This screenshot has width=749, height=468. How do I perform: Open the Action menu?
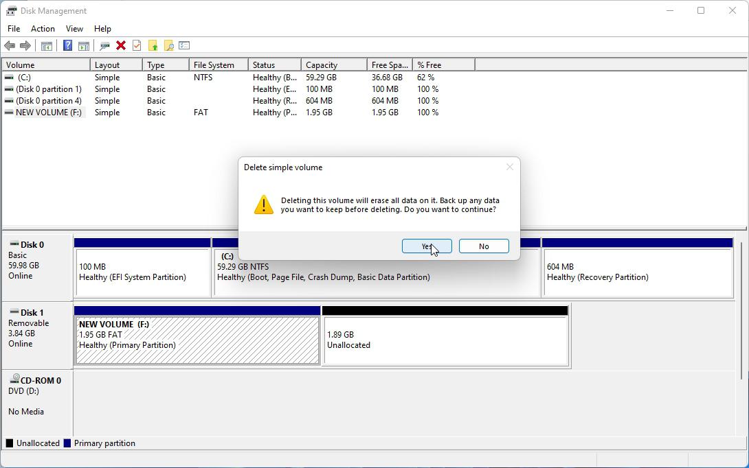43,29
